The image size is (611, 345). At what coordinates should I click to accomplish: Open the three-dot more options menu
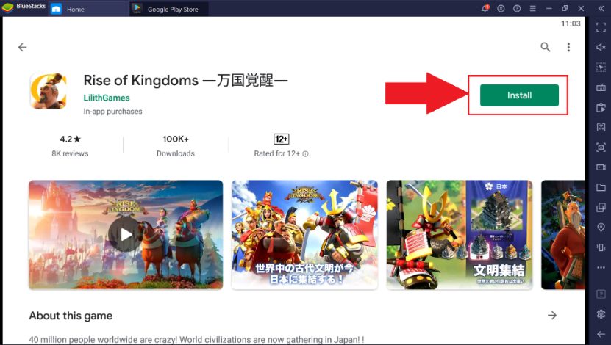[x=568, y=48]
